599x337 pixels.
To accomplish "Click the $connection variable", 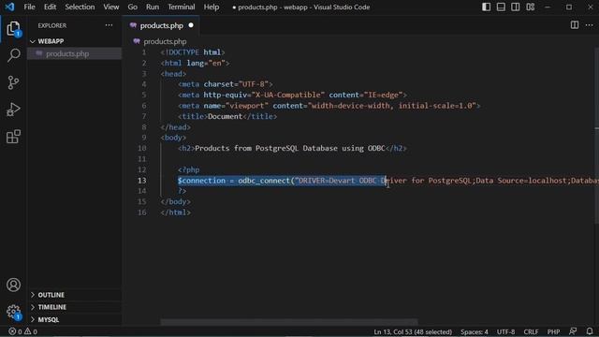I will coord(201,181).
